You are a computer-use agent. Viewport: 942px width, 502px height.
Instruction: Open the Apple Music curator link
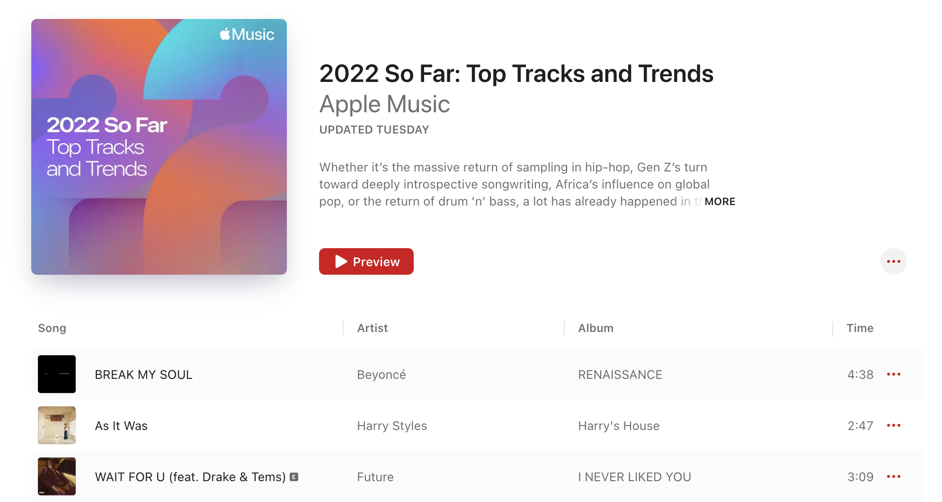coord(384,104)
